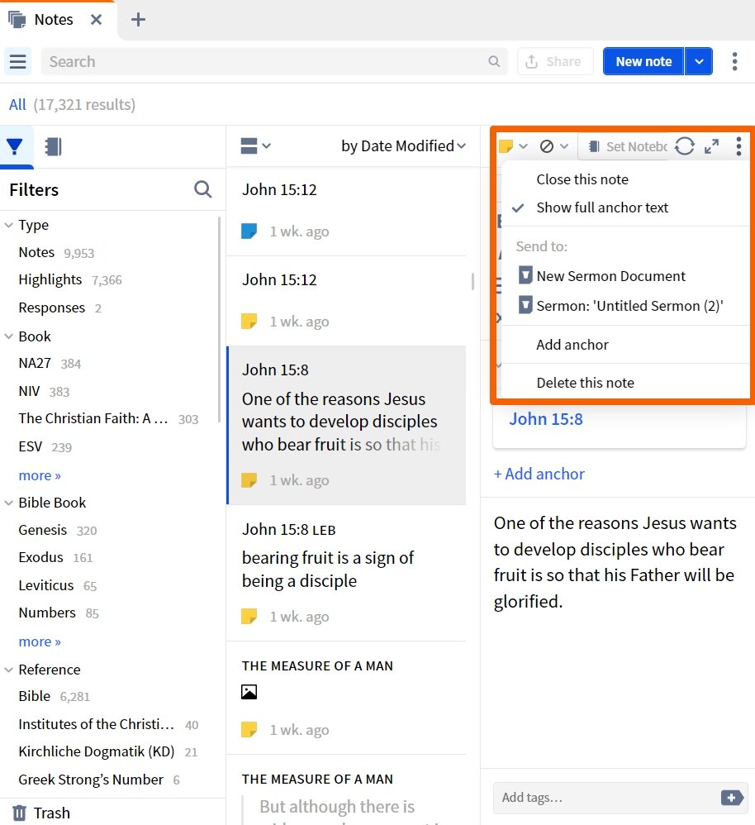The width and height of the screenshot is (755, 825).
Task: Click the add tag plus icon
Action: 732,798
